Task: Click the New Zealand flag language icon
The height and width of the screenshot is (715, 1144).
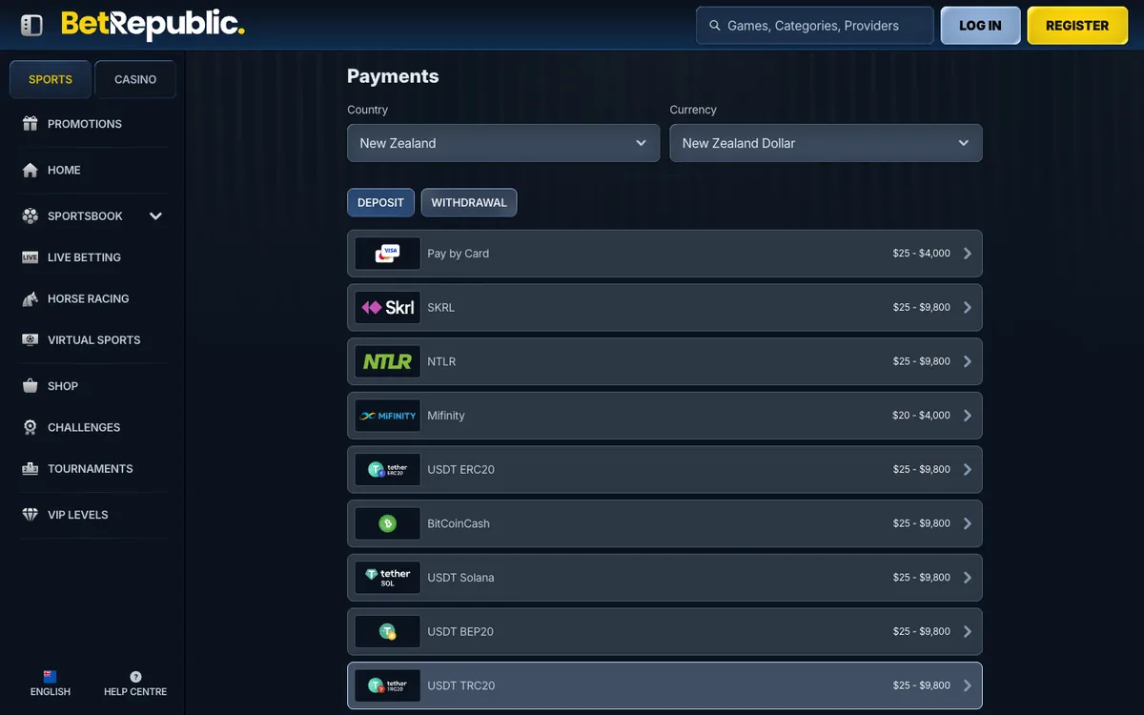Action: pyautogui.click(x=51, y=676)
